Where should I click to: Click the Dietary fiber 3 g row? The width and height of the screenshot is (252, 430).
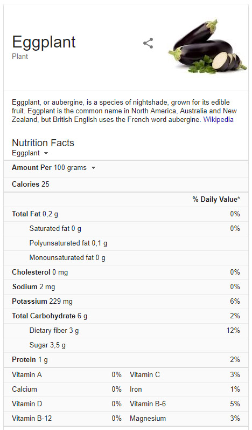[126, 330]
